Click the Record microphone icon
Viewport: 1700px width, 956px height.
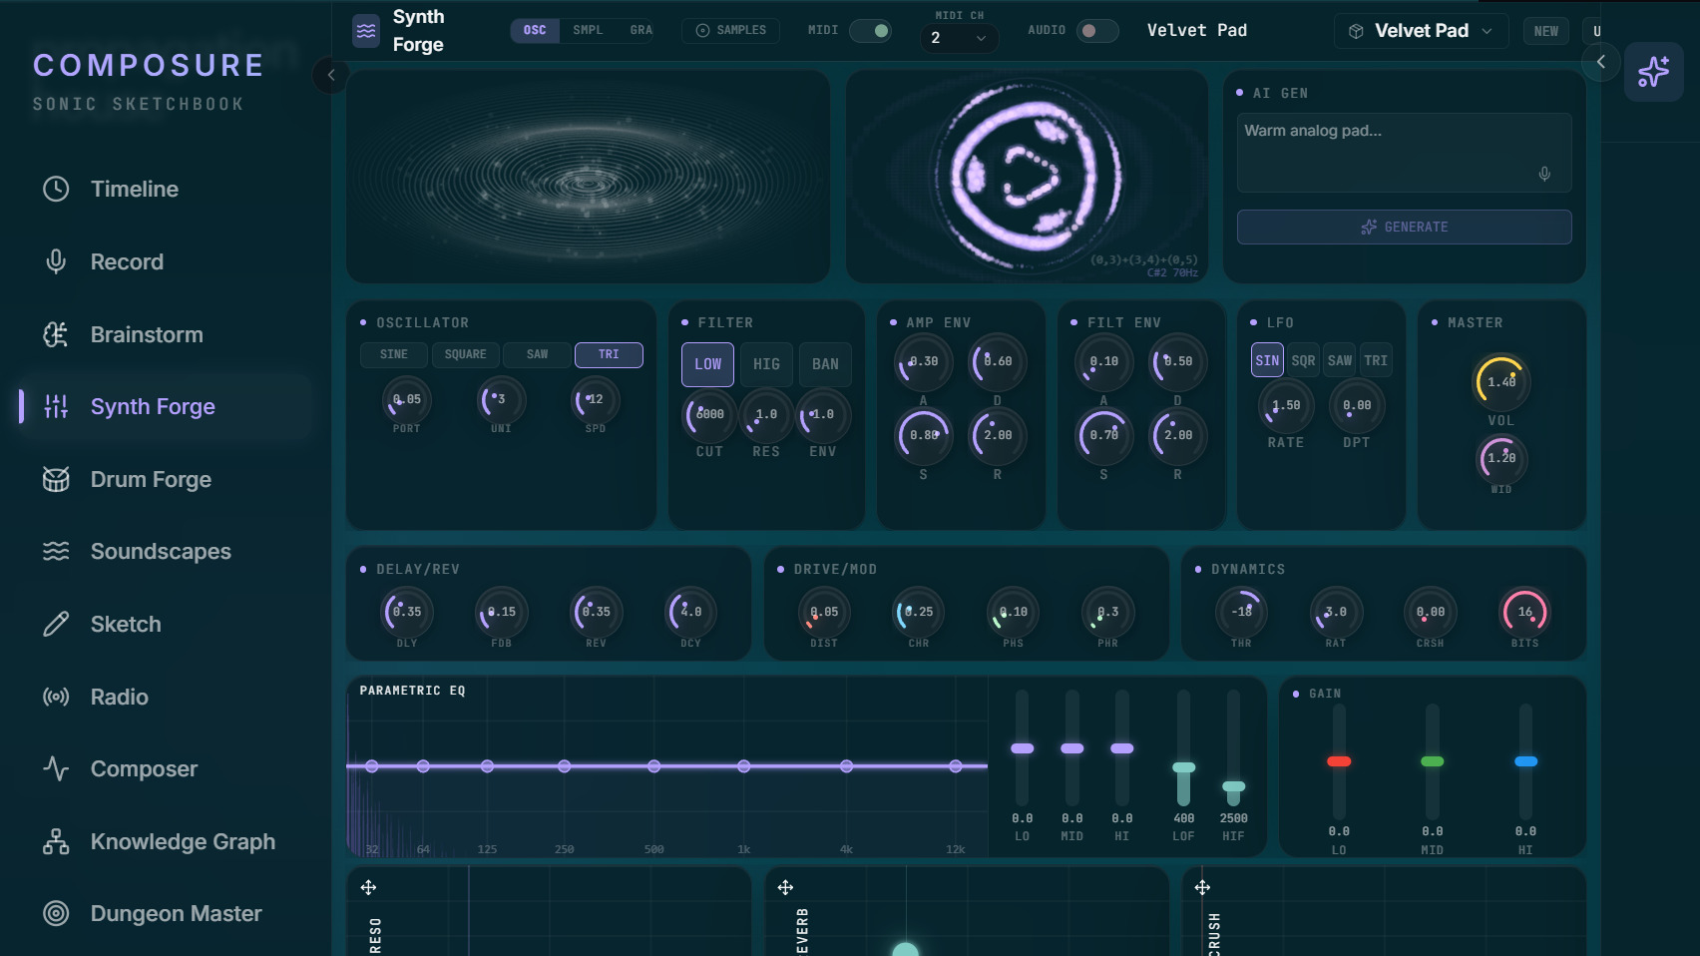coord(56,261)
